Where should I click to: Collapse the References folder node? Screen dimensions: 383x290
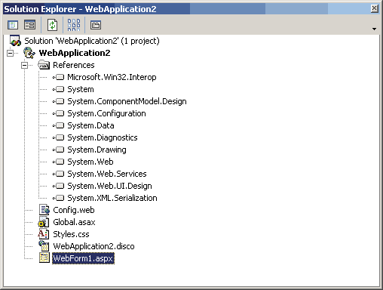(x=24, y=65)
